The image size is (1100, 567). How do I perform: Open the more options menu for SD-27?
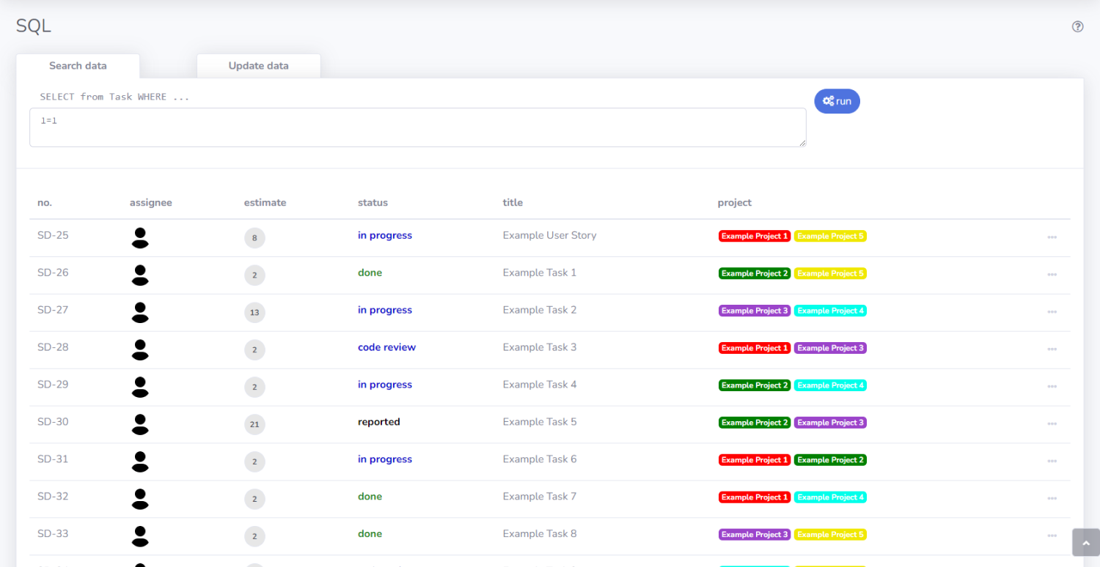(1052, 312)
